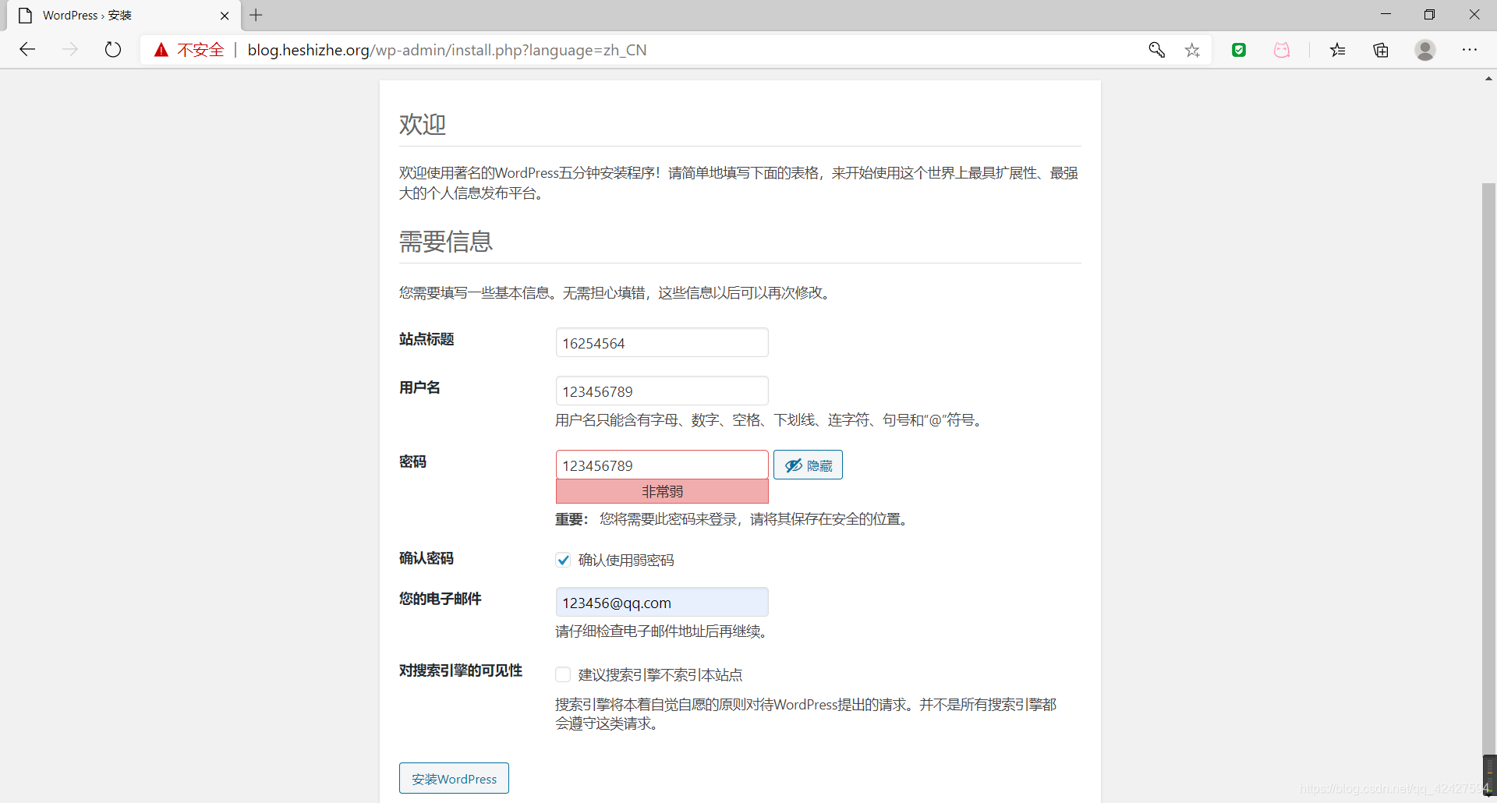The image size is (1497, 803).
Task: Open the favorites list
Action: (x=1338, y=50)
